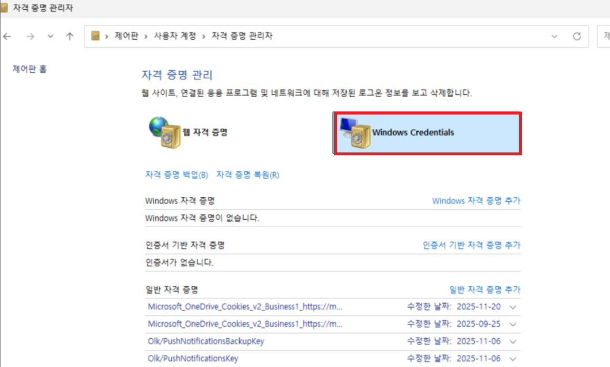Screen dimensions: 610x367
Task: Click 인증서 기반 자격 증명 추가 link
Action: 471,245
